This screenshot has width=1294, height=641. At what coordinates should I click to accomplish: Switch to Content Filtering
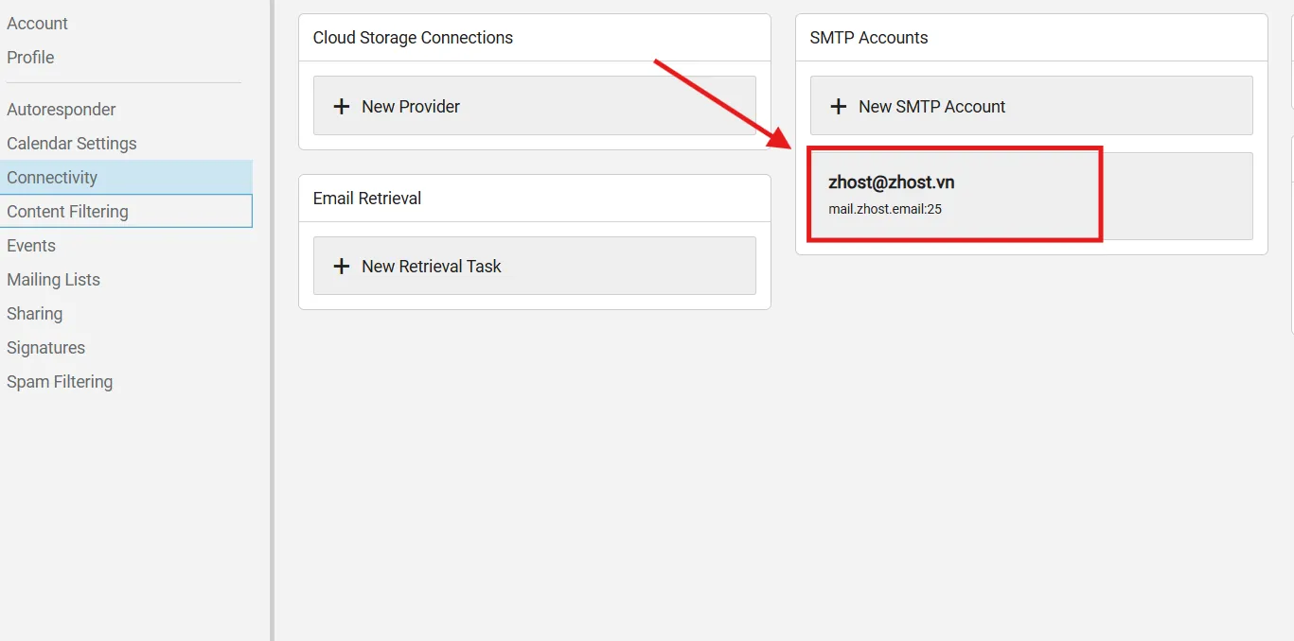tap(67, 212)
